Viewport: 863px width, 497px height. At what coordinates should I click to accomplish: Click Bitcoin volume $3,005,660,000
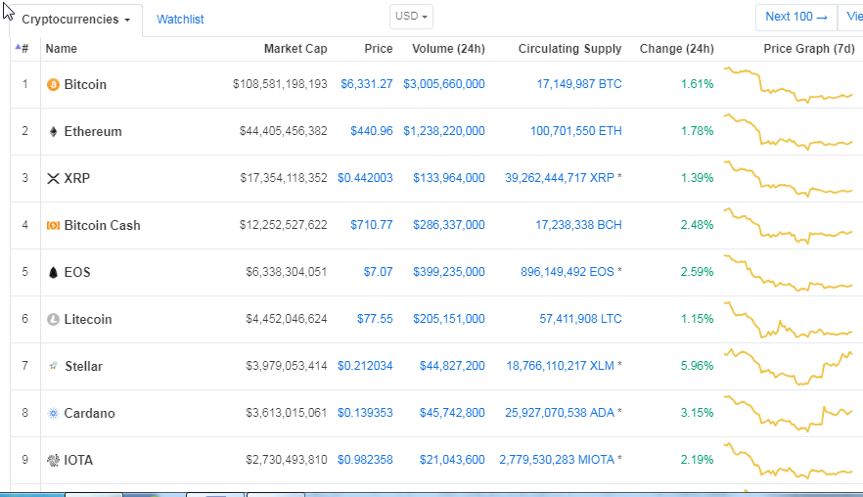click(x=444, y=84)
